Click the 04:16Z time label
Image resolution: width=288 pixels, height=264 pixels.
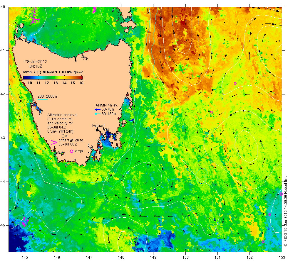click(36, 66)
